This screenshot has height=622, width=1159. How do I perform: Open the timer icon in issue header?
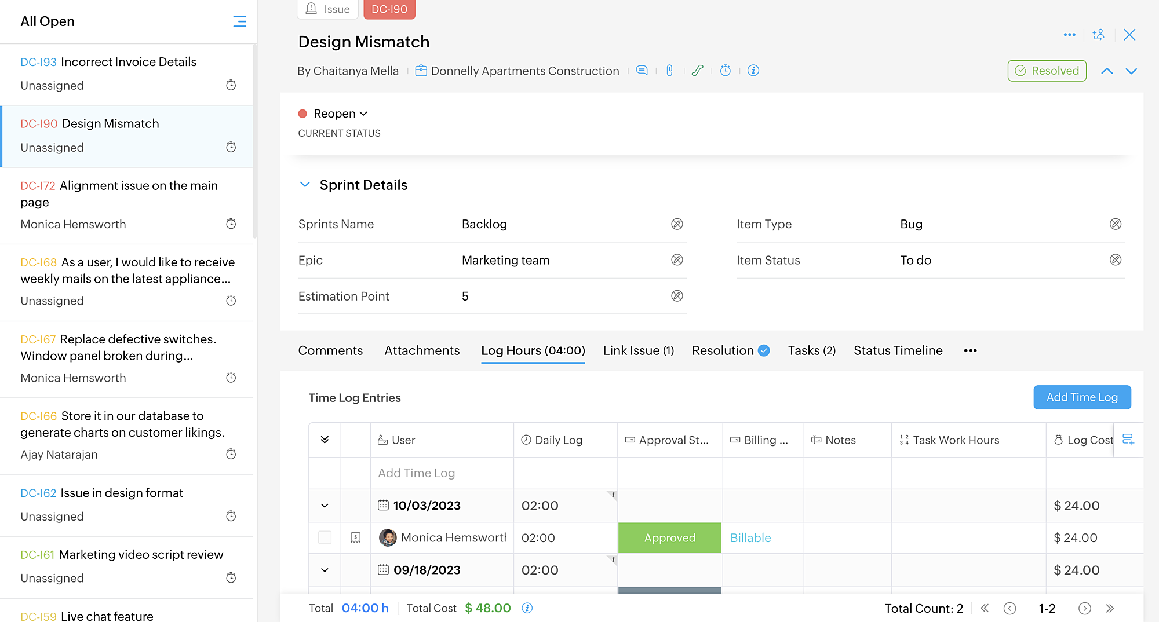pyautogui.click(x=725, y=71)
